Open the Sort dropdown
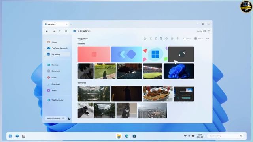Image resolution: width=253 pixels, height=142 pixels. 187,39
